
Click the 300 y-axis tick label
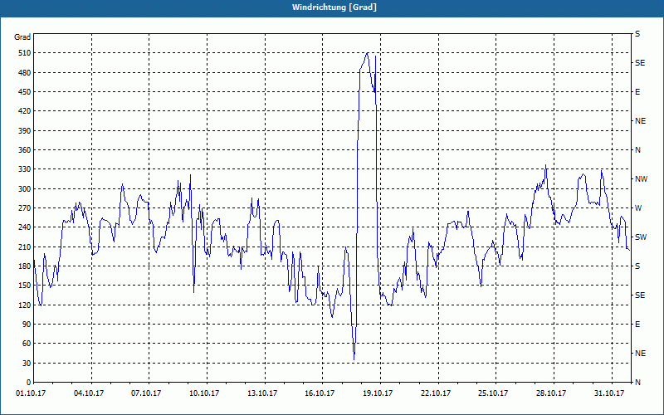click(x=25, y=189)
